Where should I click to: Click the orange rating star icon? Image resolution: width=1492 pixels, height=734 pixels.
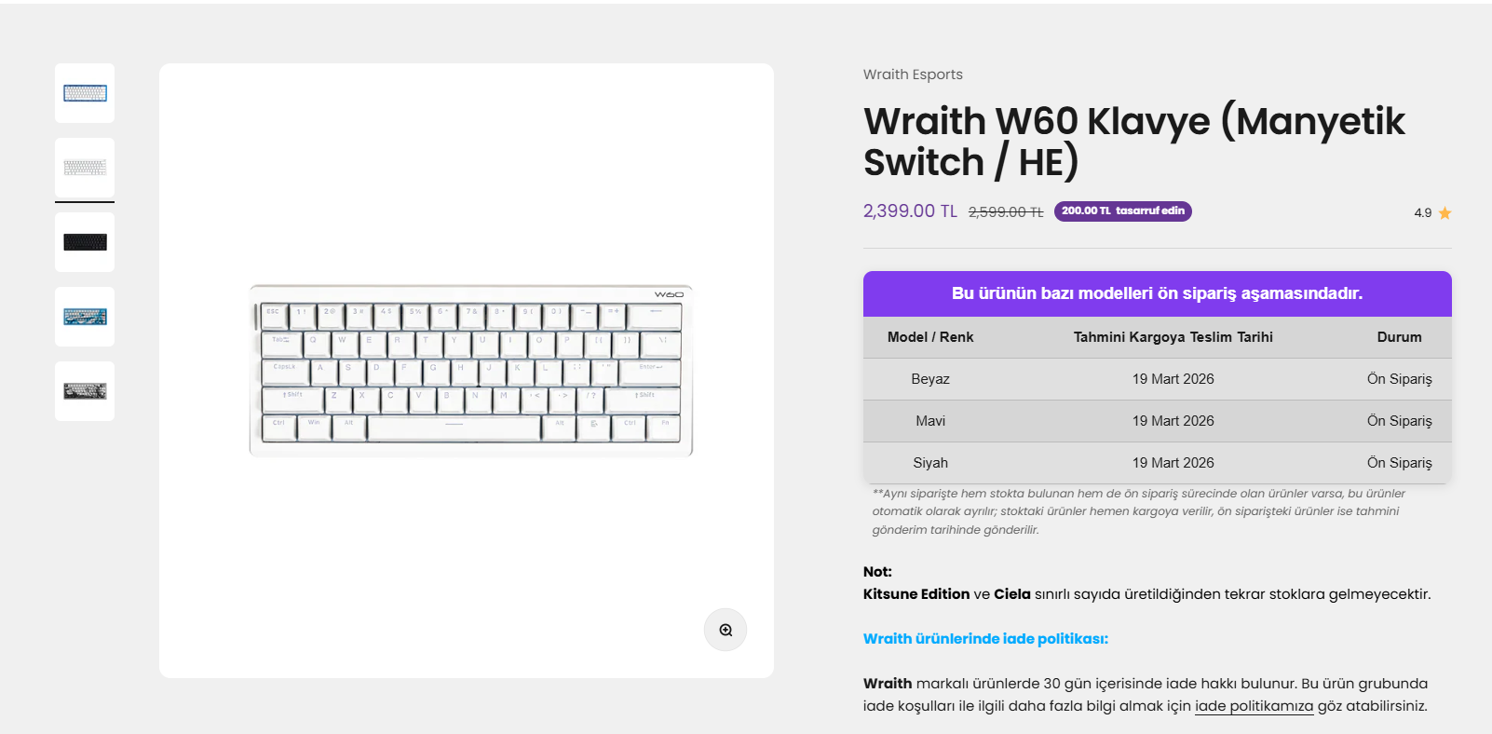(1445, 213)
